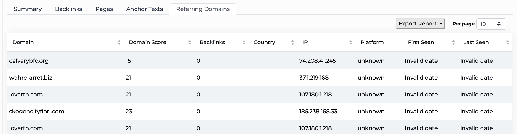This screenshot has height=134, width=517.
Task: Change the Per page selector value
Action: 491,24
